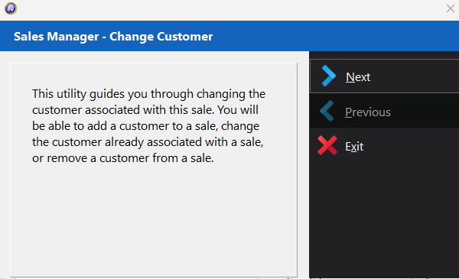
Task: Click the dimmed Previous left-chevron icon
Action: point(327,111)
